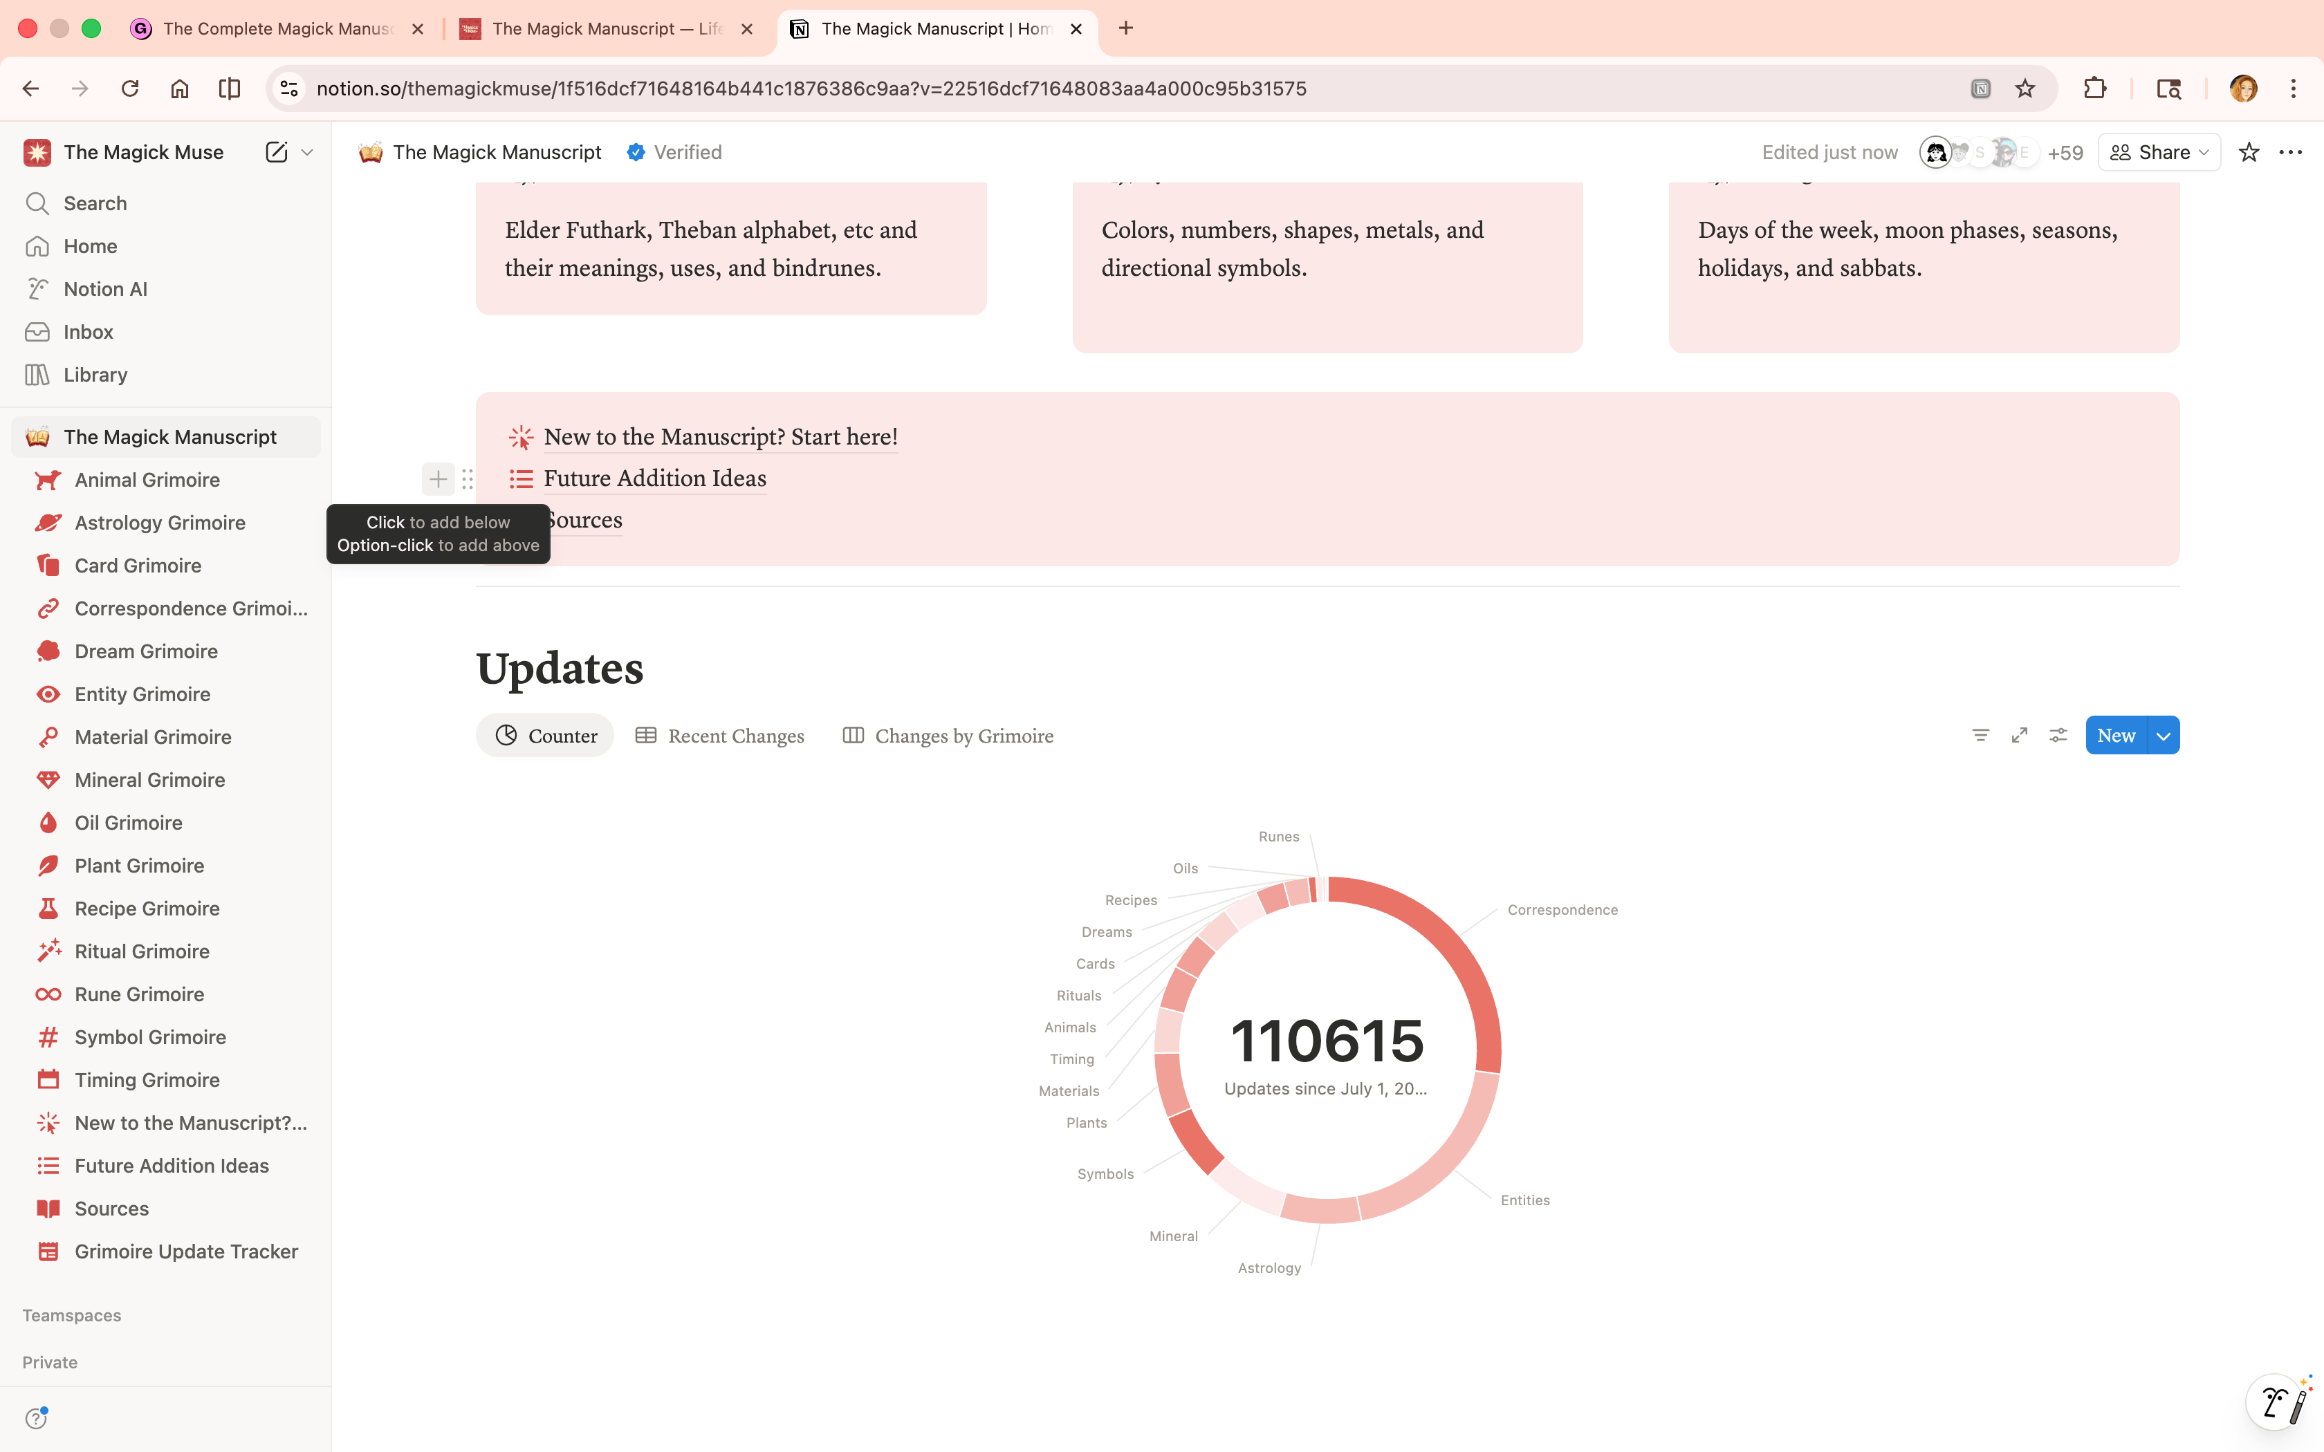This screenshot has width=2324, height=1452.
Task: Switch to the Recent Changes tab
Action: (720, 736)
